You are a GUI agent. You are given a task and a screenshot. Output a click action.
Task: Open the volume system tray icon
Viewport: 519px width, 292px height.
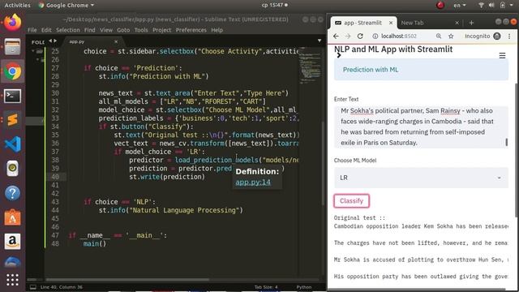[491, 6]
